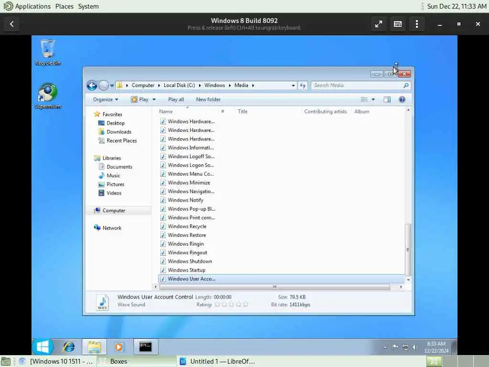Image resolution: width=489 pixels, height=367 pixels.
Task: Open the Windows Start button
Action: [x=43, y=346]
